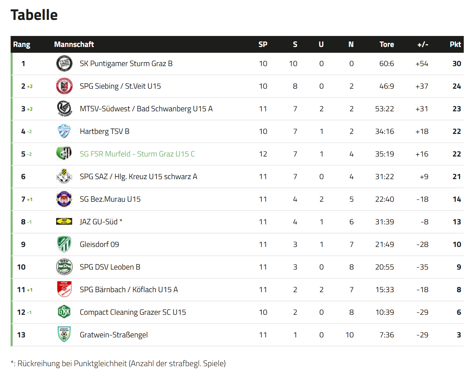
Task: Click the yellow JAZ GU-Süd logo
Action: (64, 222)
